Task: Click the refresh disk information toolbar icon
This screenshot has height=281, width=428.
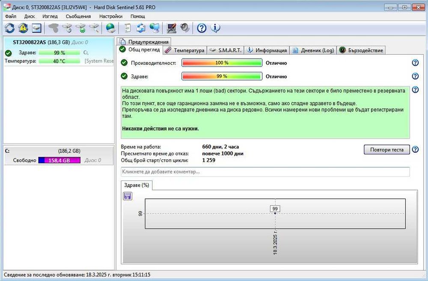Action: [x=10, y=28]
